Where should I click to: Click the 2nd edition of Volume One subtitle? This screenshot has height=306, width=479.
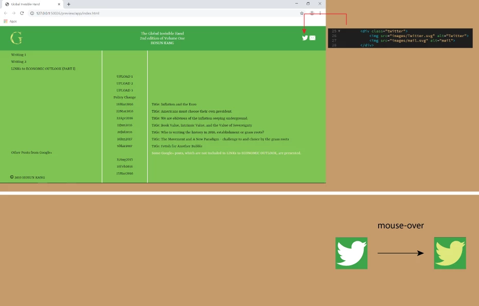[x=162, y=38]
